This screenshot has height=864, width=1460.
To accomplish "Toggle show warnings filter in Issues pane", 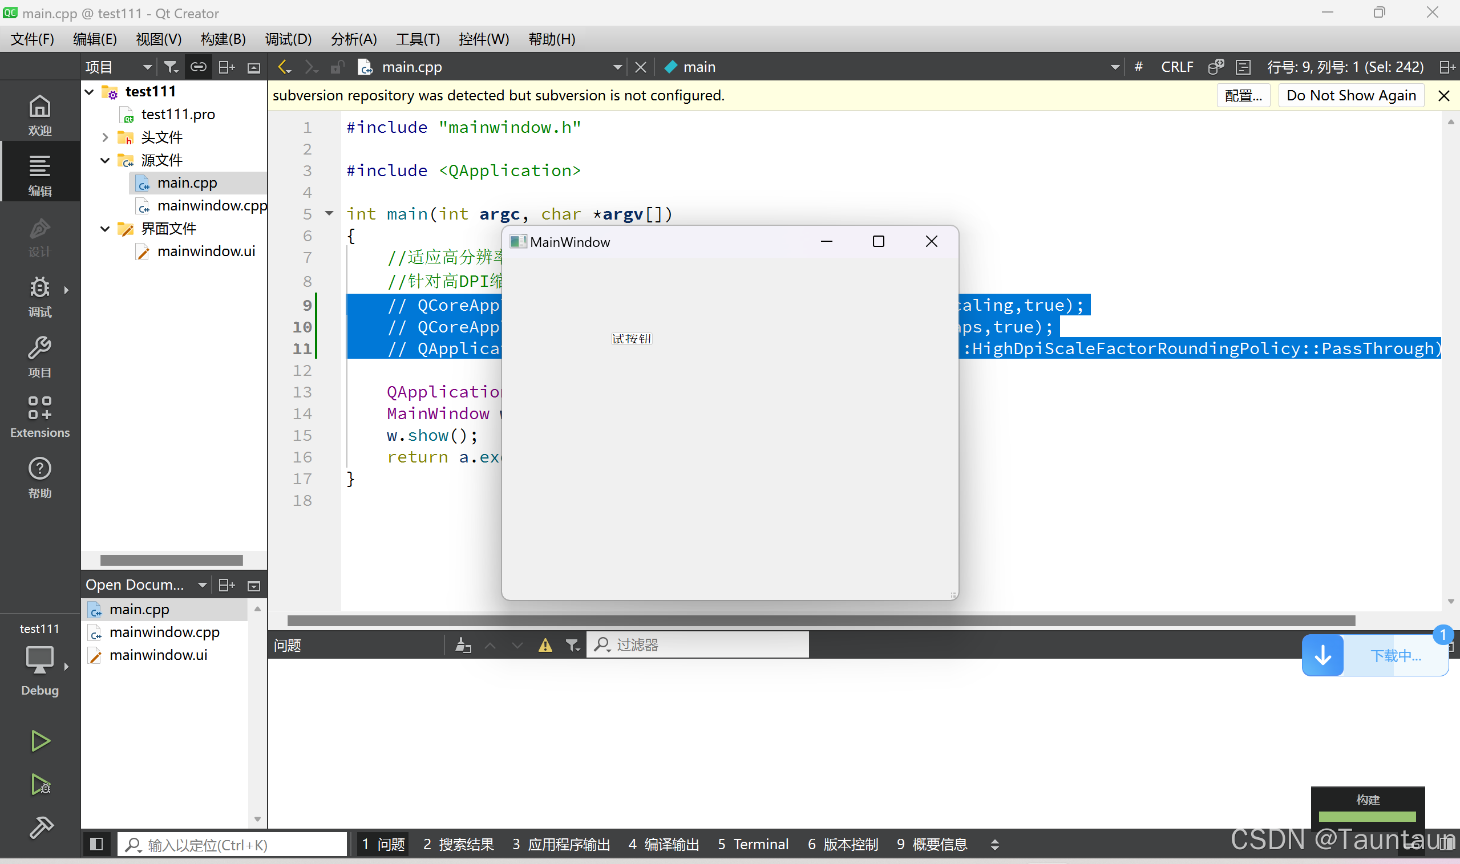I will pyautogui.click(x=545, y=645).
